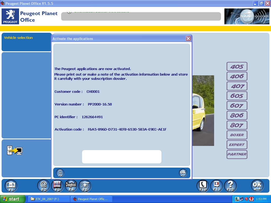The height and width of the screenshot is (203, 271).
Task: Select the 605 vehicle model
Action: [237, 96]
